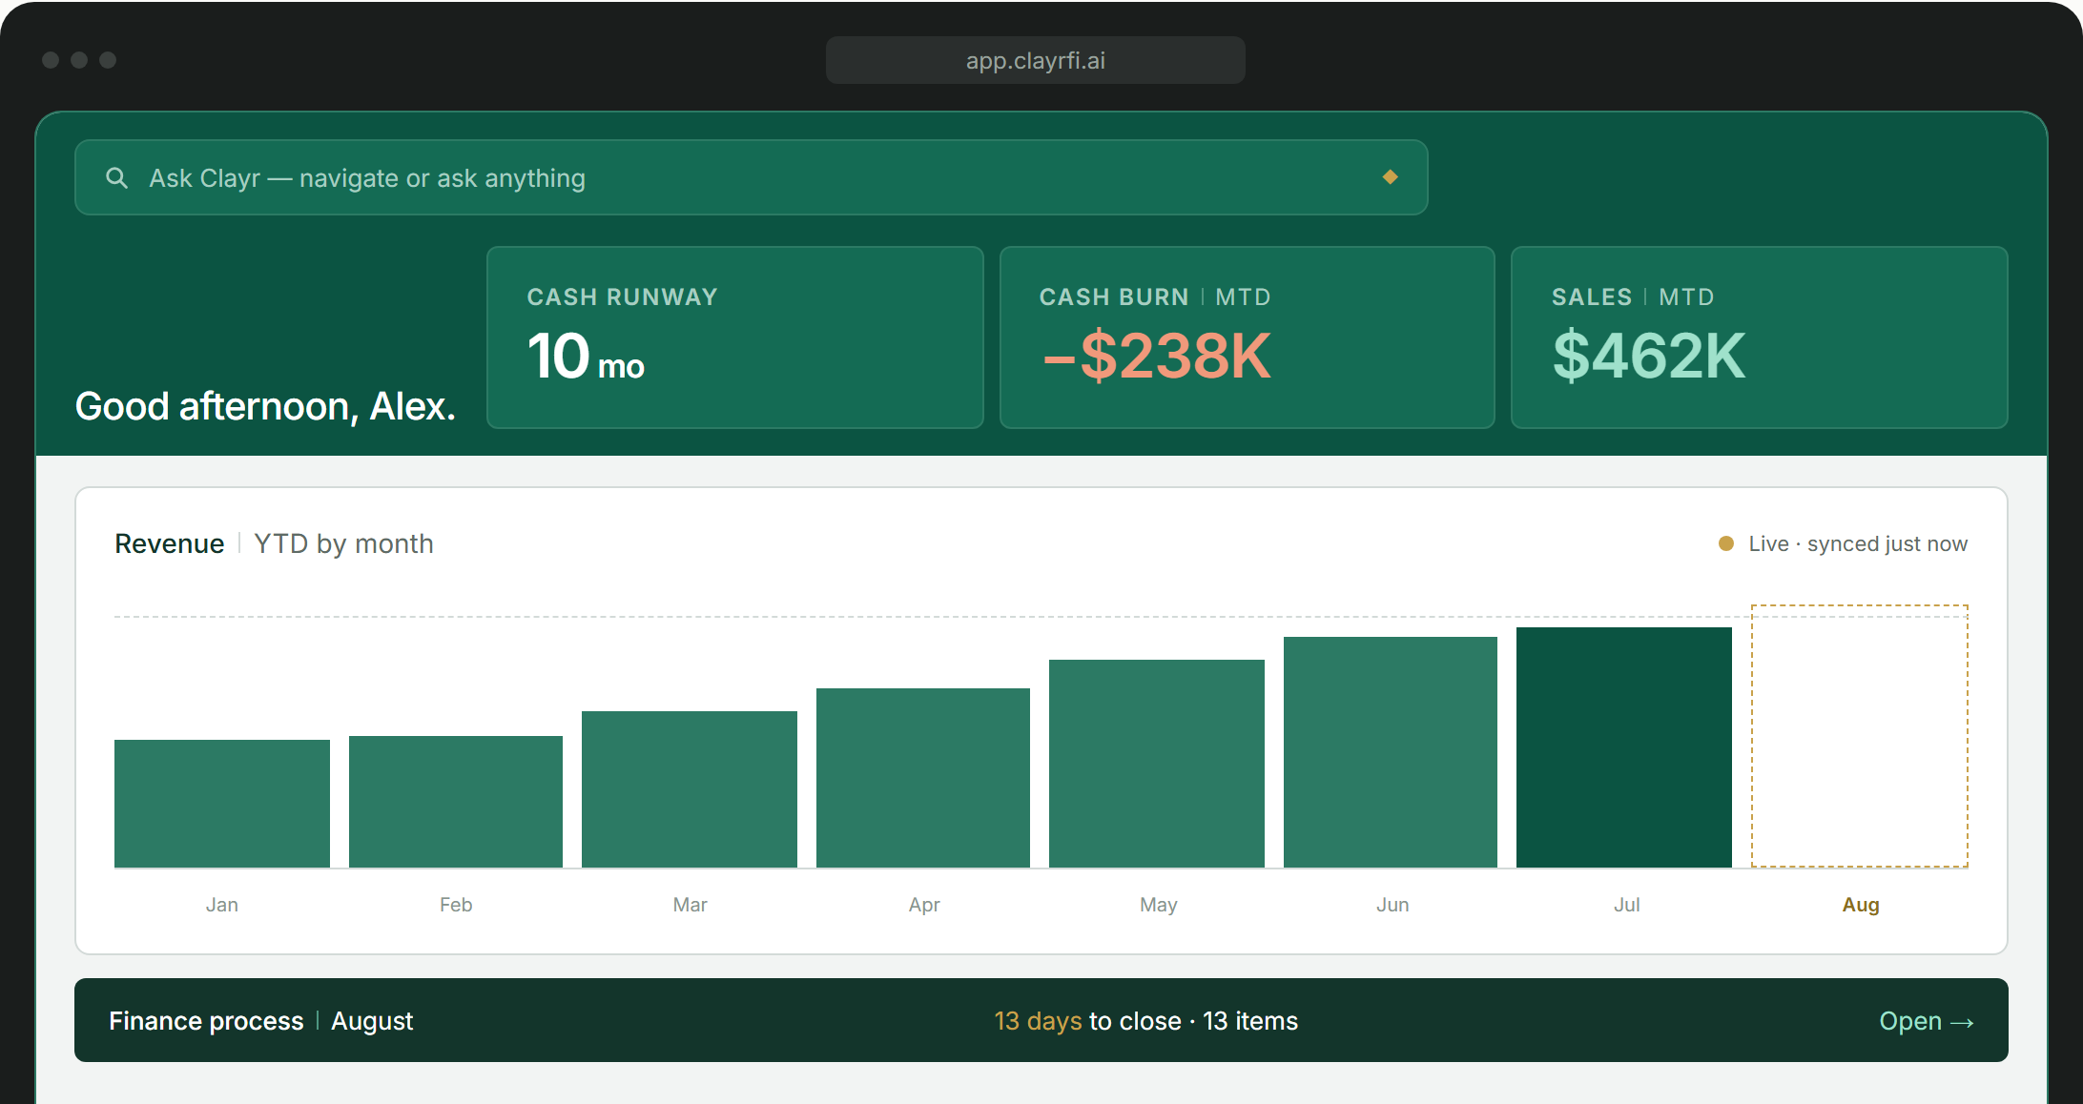Click the third window control dot
Image resolution: width=2083 pixels, height=1104 pixels.
tap(108, 60)
